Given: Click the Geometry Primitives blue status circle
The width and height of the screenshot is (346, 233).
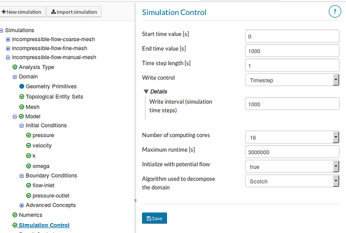Looking at the screenshot, I should pos(22,86).
